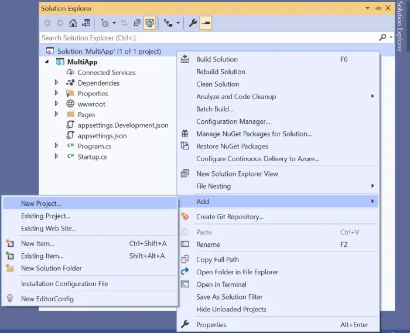Expand the wwwroot node
410x333 pixels.
click(56, 103)
